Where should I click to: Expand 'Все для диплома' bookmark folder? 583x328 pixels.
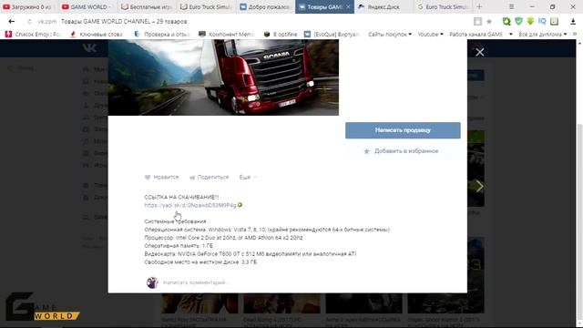[543, 35]
